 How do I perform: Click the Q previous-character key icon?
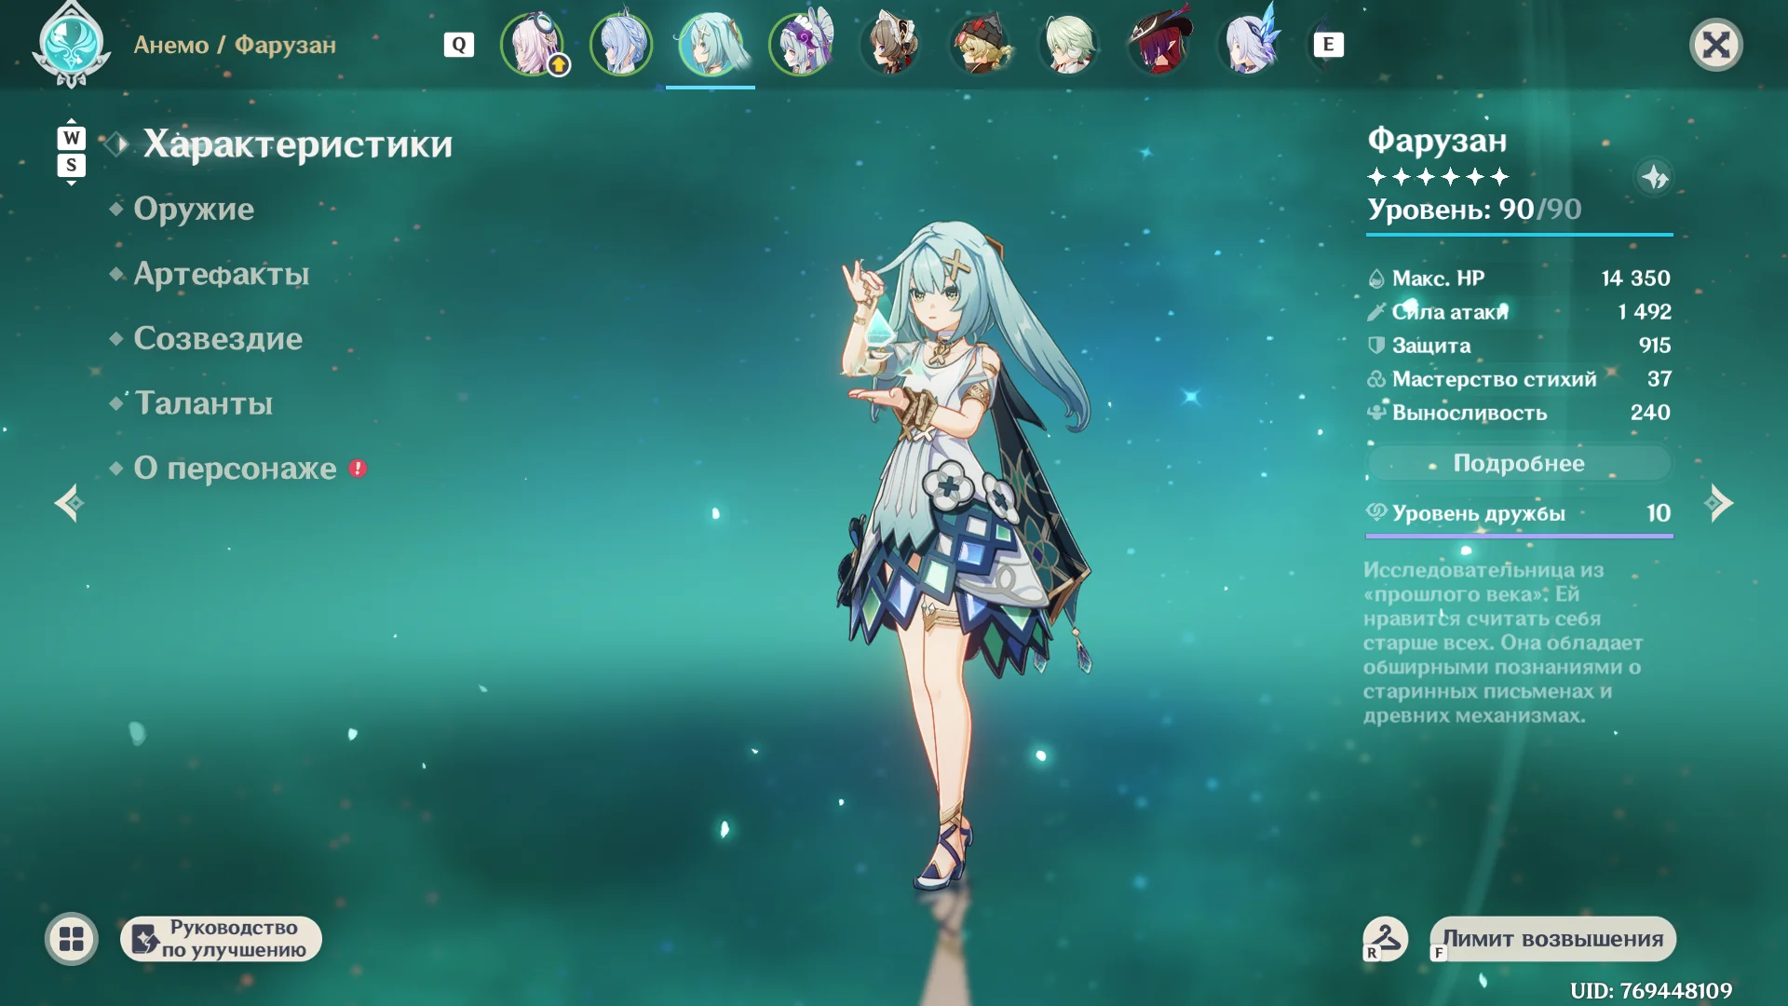(x=459, y=45)
